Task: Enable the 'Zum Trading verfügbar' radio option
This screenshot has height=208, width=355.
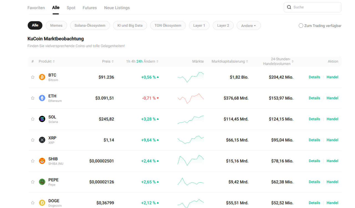Action: 301,26
